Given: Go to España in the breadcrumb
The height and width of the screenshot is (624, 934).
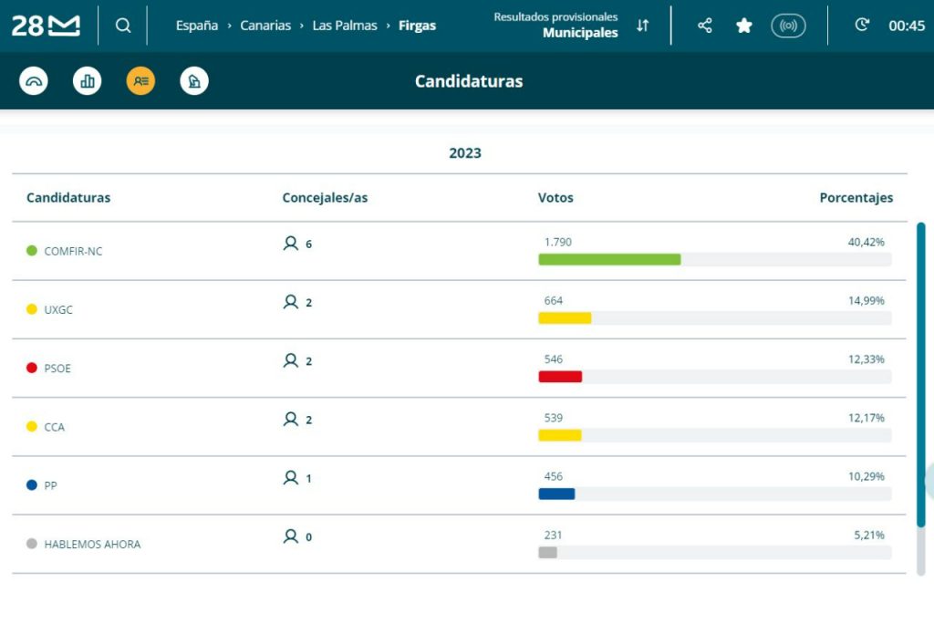Looking at the screenshot, I should pyautogui.click(x=197, y=26).
